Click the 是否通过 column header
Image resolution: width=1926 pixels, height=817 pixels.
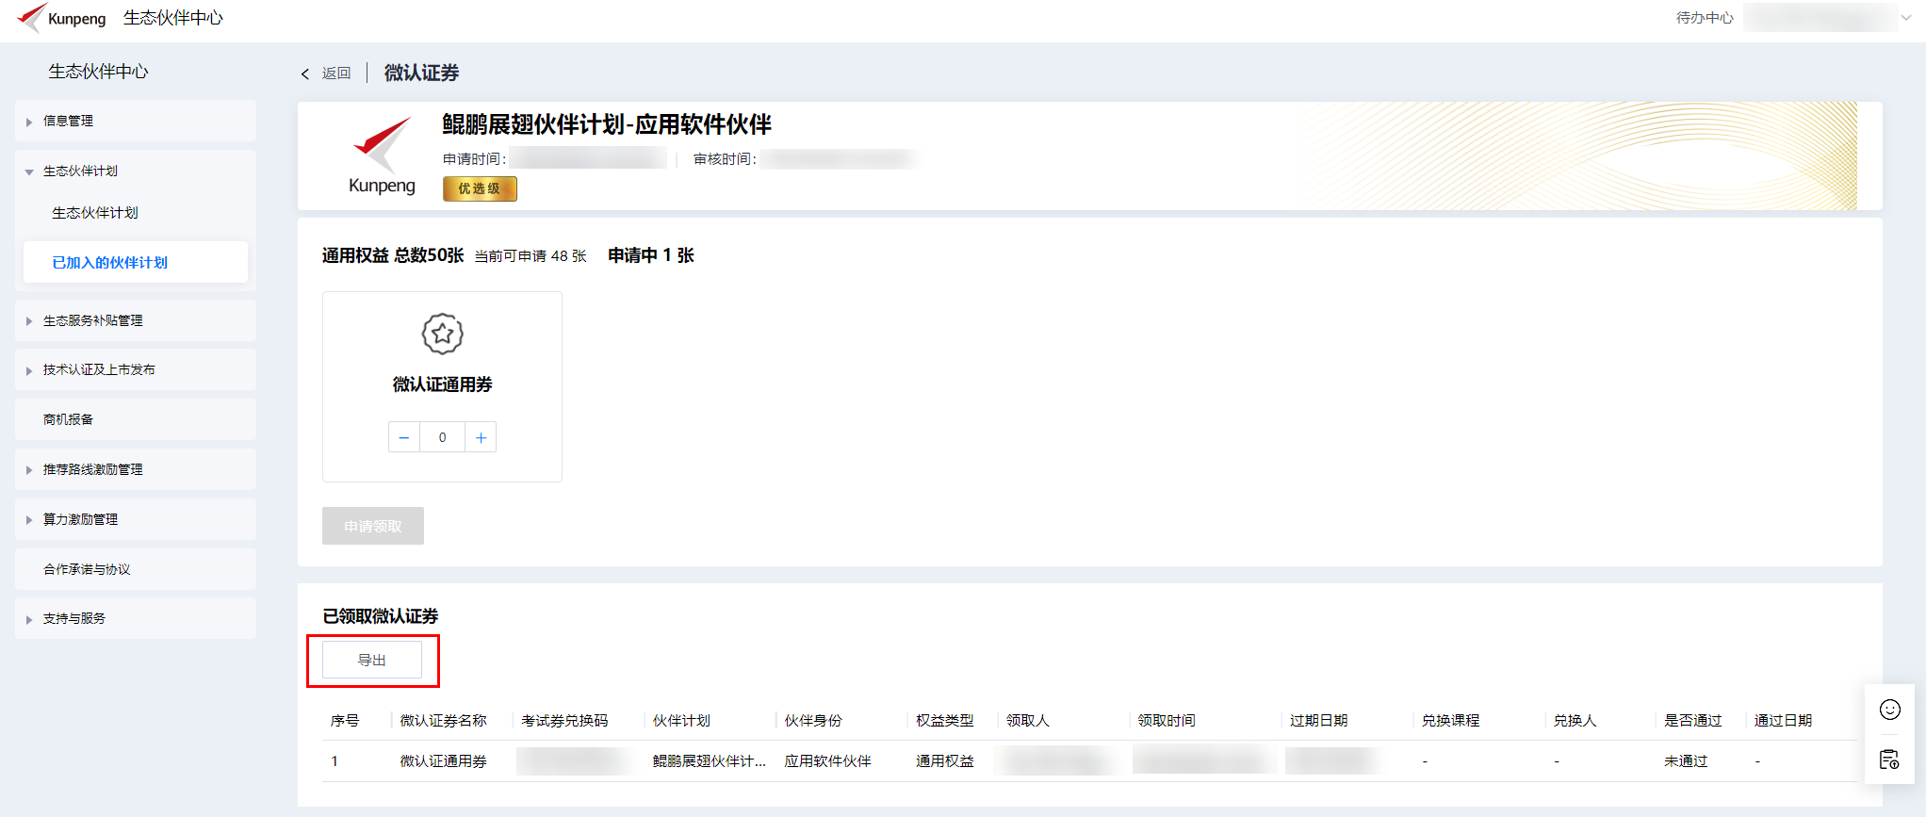point(1692,721)
